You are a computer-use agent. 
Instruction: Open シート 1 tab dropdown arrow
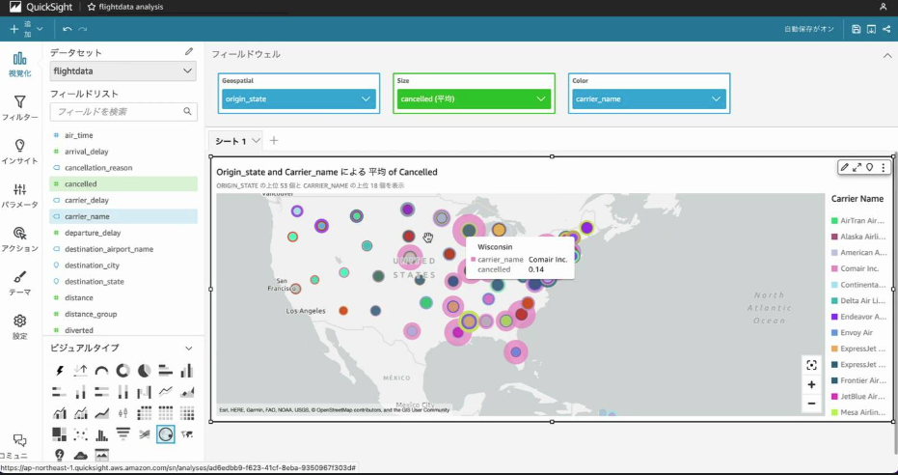256,140
